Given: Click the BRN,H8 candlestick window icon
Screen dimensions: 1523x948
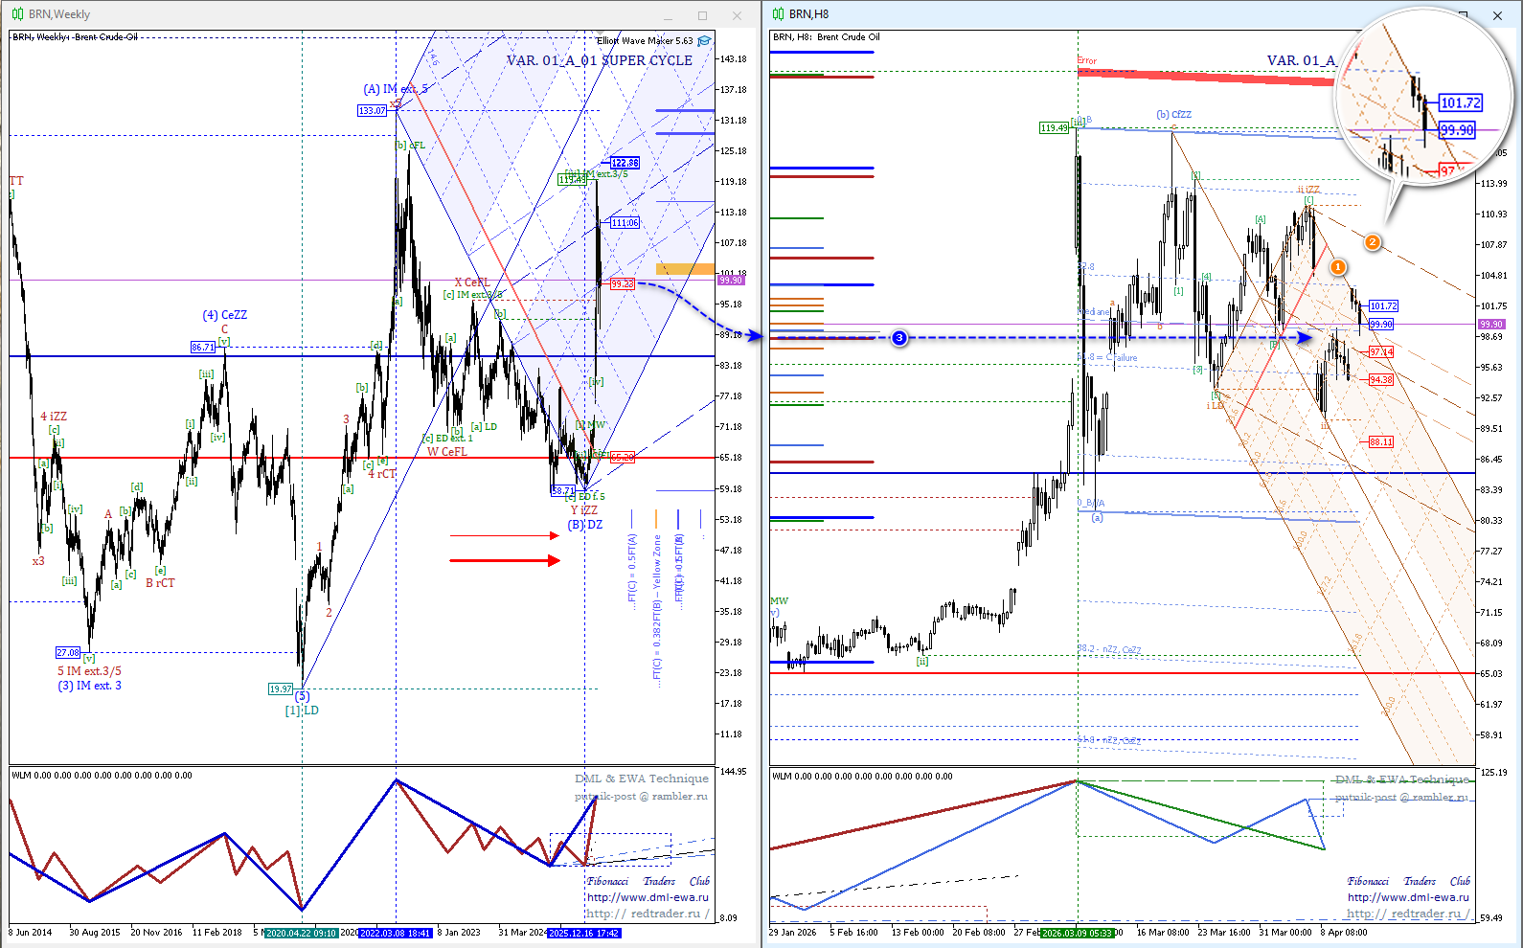Looking at the screenshot, I should click(x=778, y=14).
